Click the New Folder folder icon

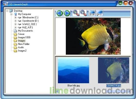pyautogui.click(x=15, y=44)
